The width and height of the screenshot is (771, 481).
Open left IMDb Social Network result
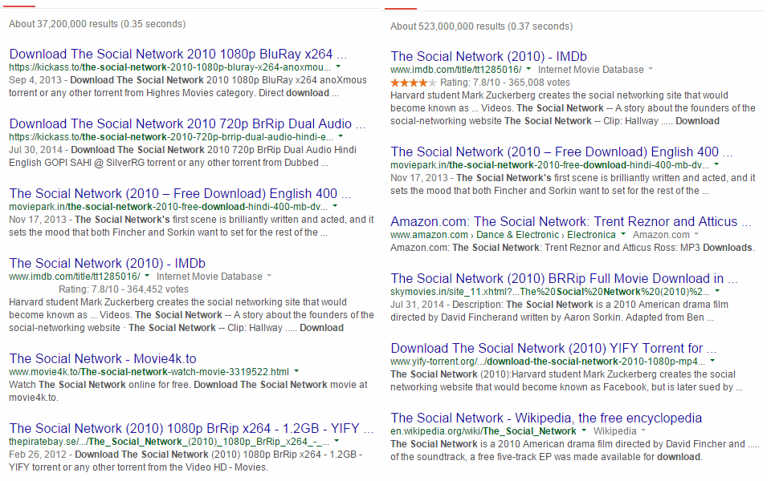pos(107,263)
